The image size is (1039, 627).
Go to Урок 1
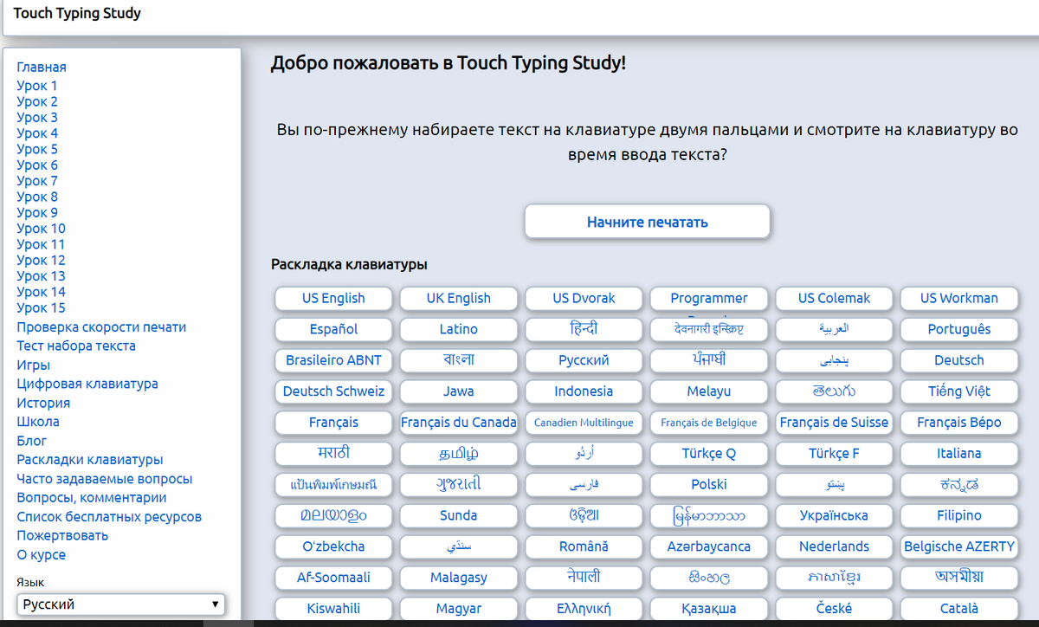pyautogui.click(x=37, y=86)
